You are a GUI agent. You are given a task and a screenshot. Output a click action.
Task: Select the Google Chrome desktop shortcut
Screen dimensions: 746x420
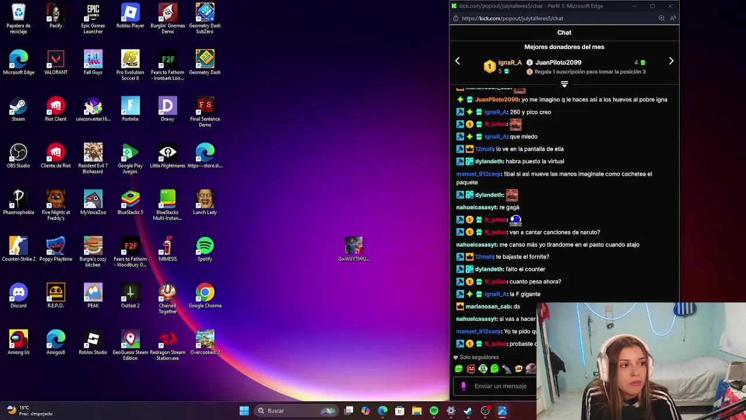click(x=205, y=296)
